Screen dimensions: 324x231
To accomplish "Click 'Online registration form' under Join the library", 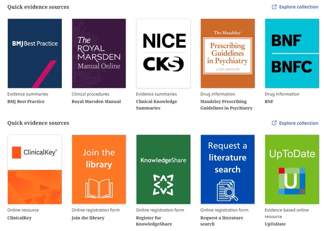I will (x=96, y=210).
